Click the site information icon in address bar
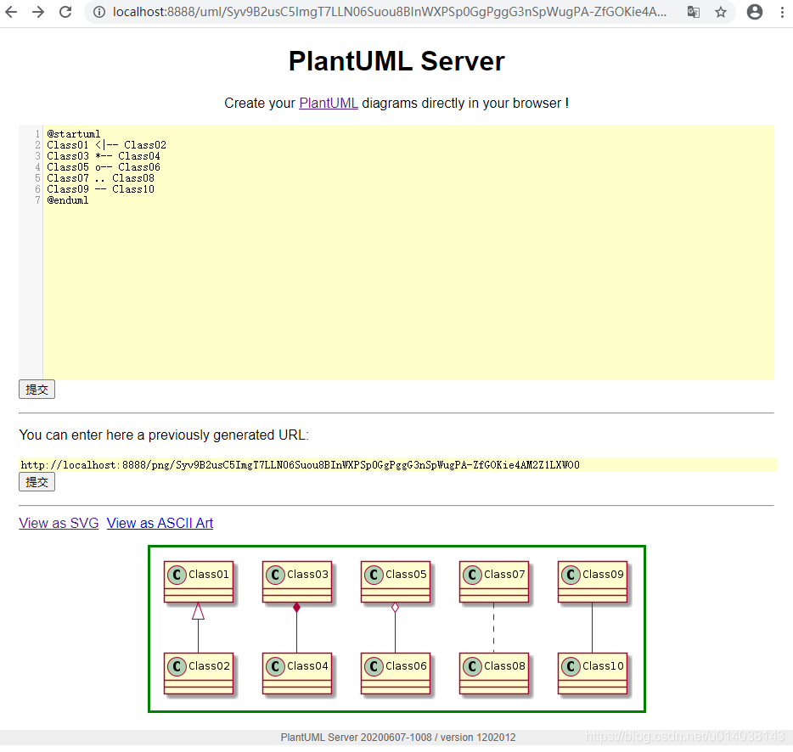 point(99,12)
